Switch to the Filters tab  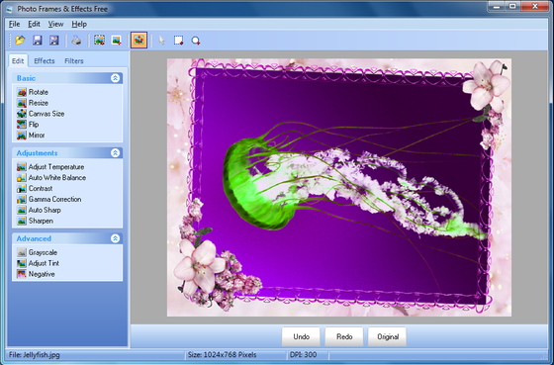click(74, 60)
